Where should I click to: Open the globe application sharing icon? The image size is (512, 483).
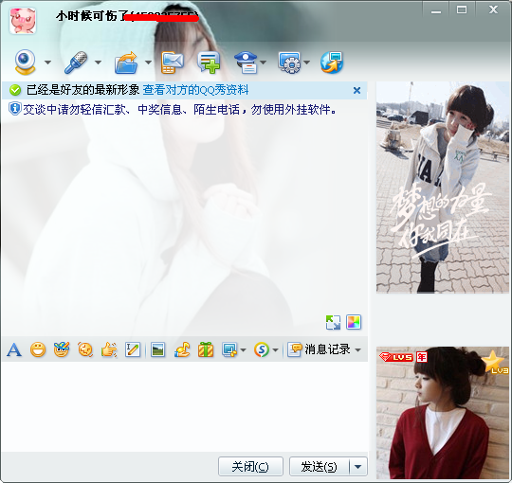click(x=332, y=63)
